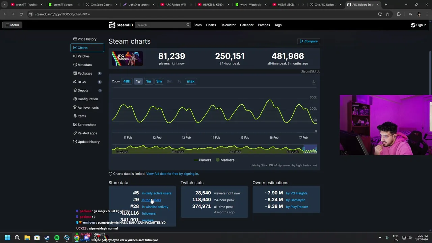Open Items in the sidebar

[x=87, y=116]
